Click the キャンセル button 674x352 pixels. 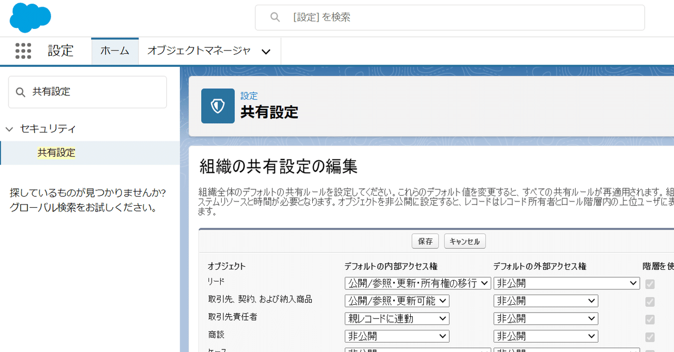coord(465,242)
